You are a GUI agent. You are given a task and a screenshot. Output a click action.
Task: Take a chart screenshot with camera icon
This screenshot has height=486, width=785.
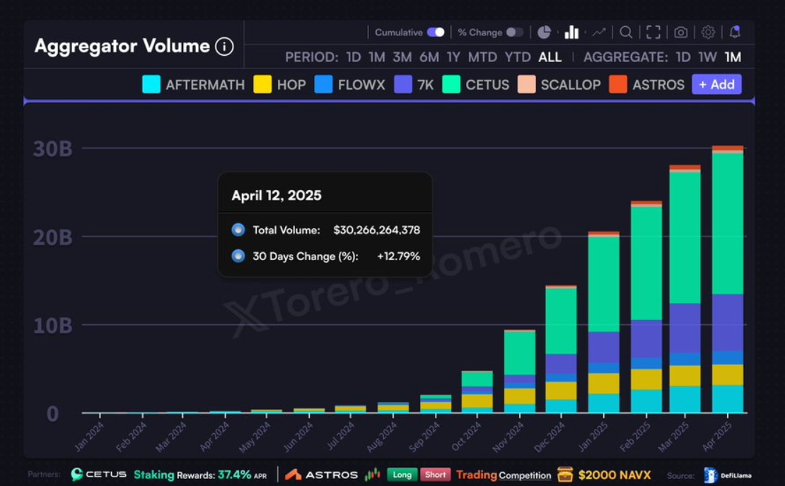pyautogui.click(x=680, y=32)
